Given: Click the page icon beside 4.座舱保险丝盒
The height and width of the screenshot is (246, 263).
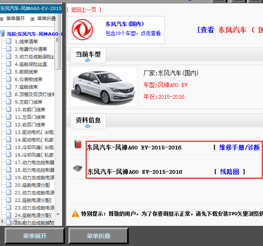Looking at the screenshot, I should (9, 64).
